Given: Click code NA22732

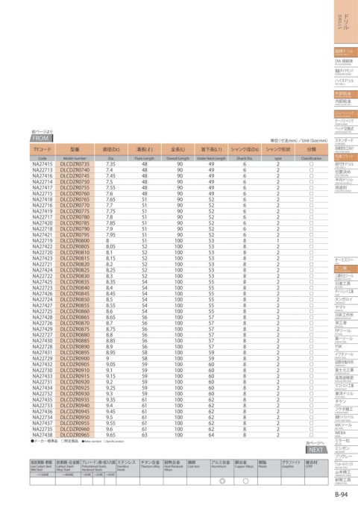Looking at the screenshot, I should pos(43,394).
